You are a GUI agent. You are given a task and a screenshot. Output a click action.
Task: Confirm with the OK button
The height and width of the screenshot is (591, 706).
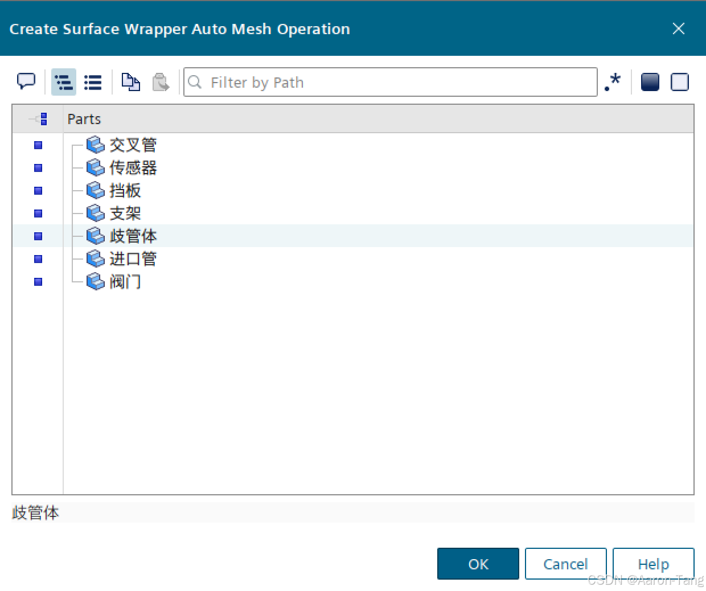pos(478,564)
